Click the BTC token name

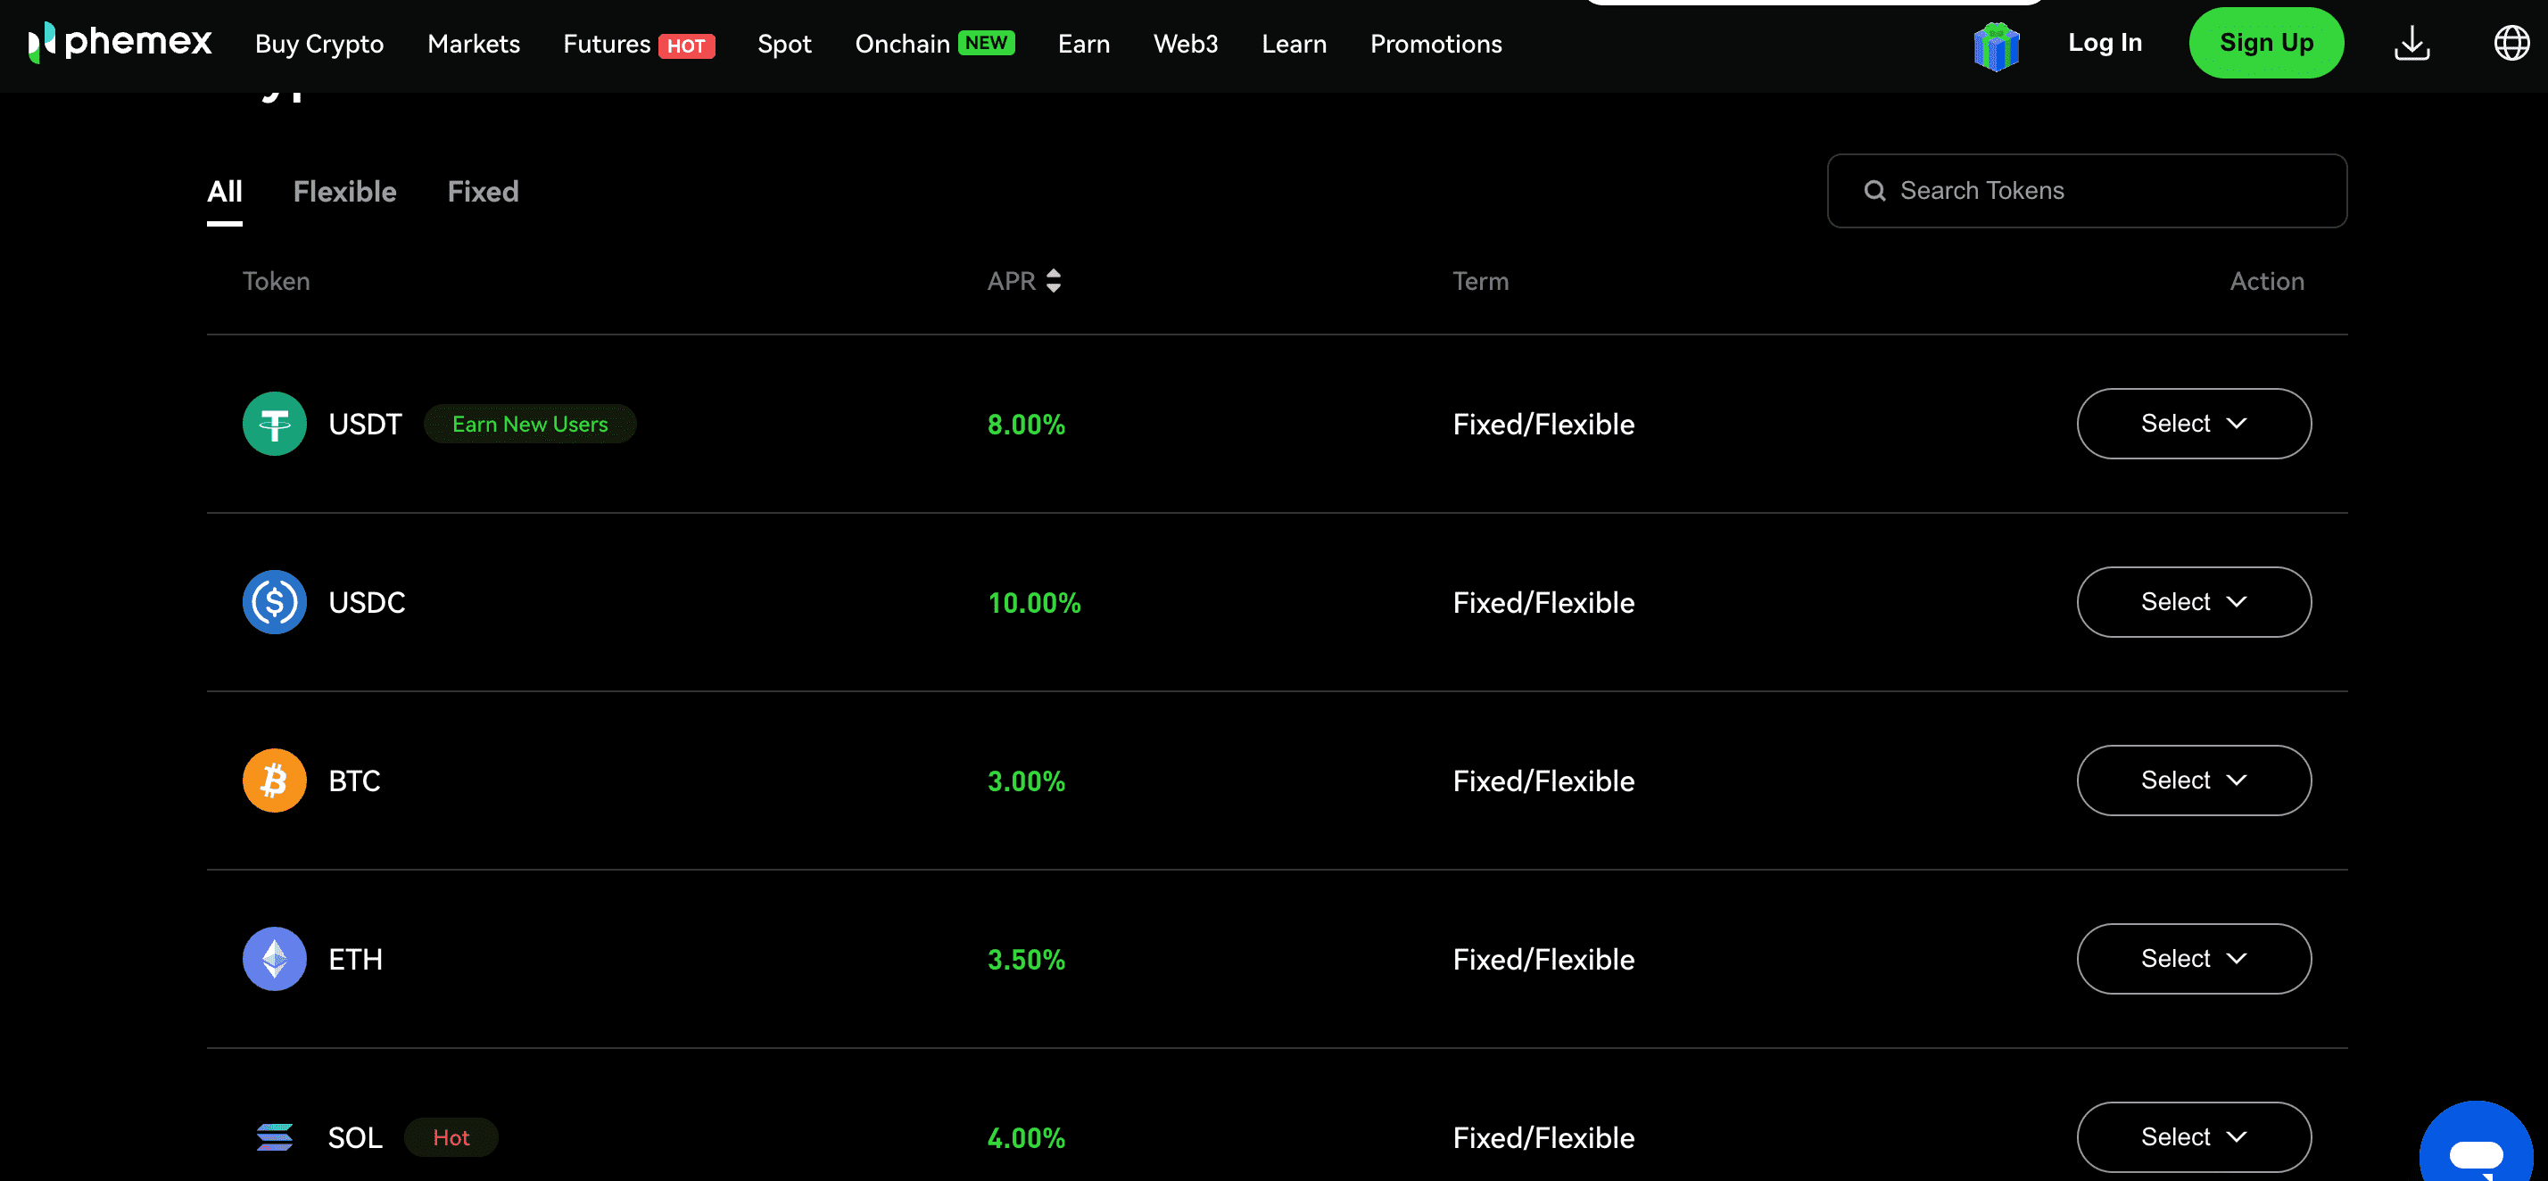(x=354, y=780)
